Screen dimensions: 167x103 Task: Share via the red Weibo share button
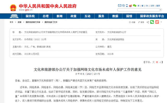coord(157,22)
